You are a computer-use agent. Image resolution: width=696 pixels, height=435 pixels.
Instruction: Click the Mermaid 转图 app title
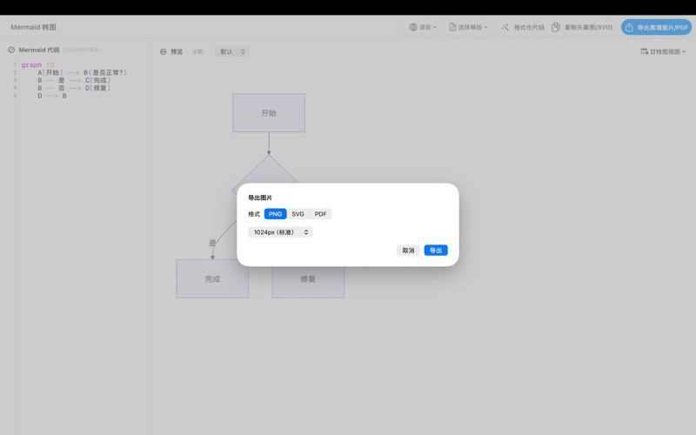coord(33,27)
